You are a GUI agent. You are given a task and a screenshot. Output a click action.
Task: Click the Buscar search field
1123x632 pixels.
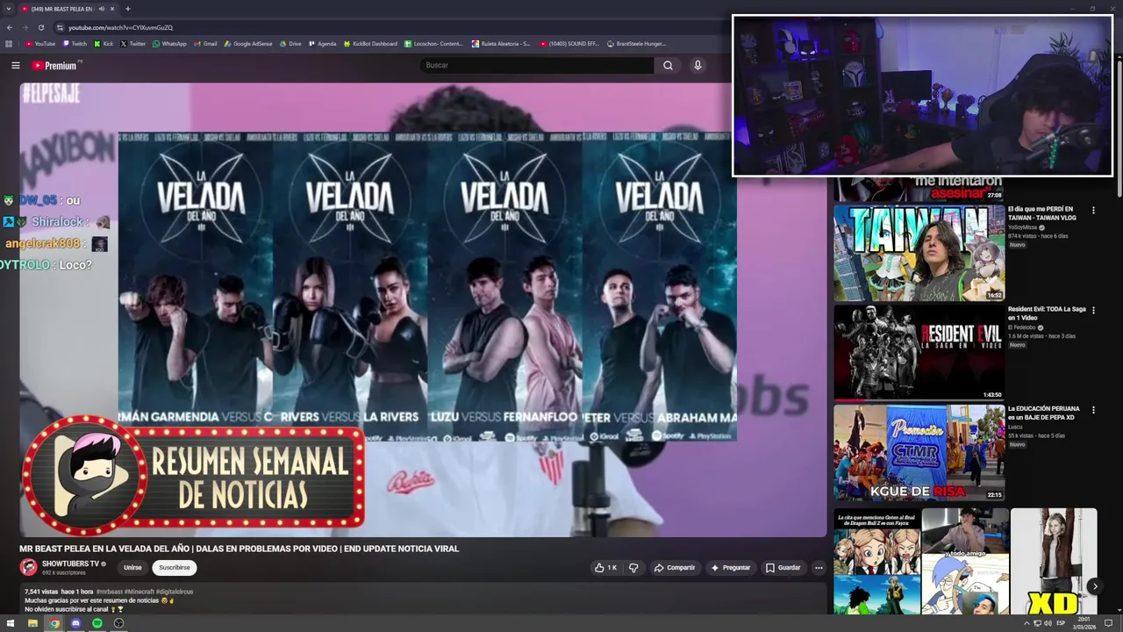537,65
